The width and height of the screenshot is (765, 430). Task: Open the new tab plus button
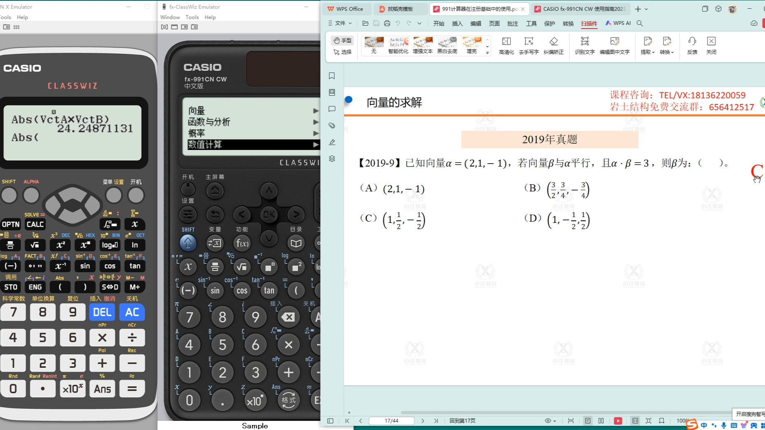coord(638,9)
